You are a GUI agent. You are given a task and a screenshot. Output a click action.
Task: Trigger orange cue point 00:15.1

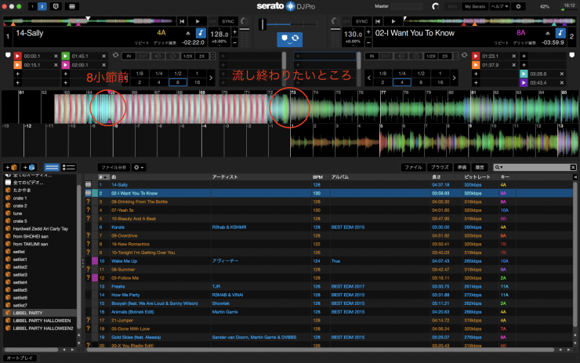pos(17,65)
